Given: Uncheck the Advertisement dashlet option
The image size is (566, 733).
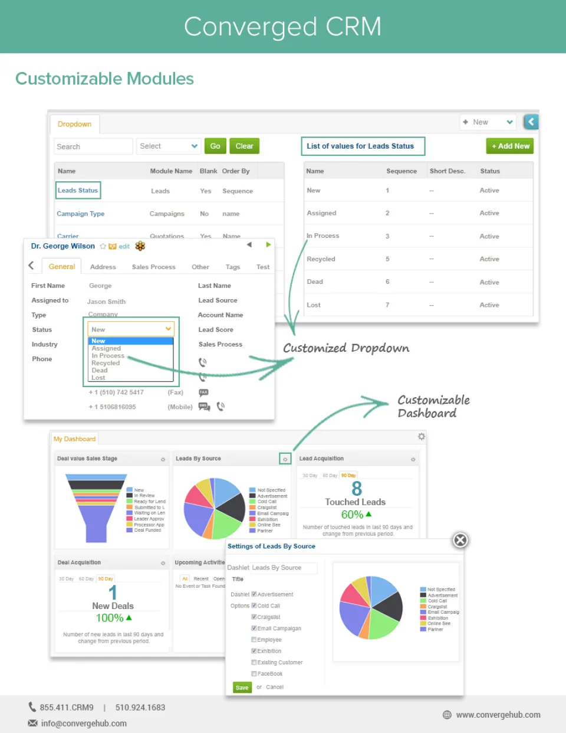Looking at the screenshot, I should 254,594.
